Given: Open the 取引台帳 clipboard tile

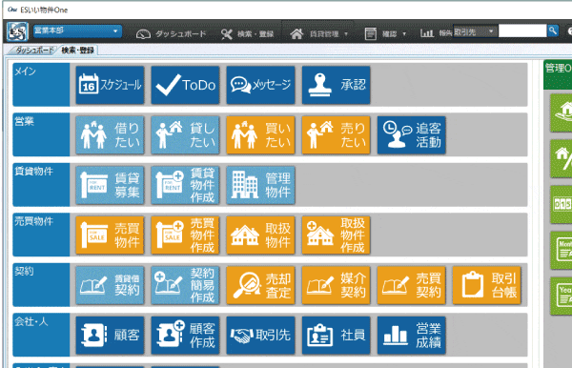Looking at the screenshot, I should tap(486, 285).
